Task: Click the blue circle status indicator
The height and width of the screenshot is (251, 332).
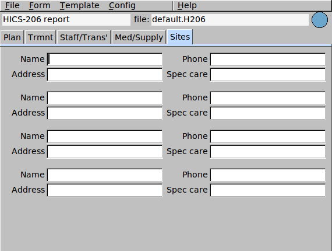Action: pyautogui.click(x=320, y=20)
